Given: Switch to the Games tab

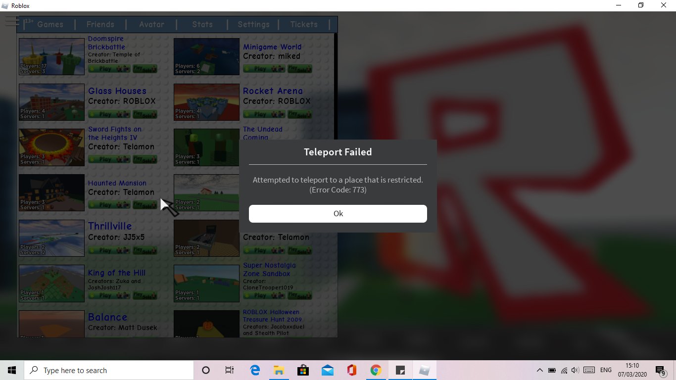Looking at the screenshot, I should (50, 24).
